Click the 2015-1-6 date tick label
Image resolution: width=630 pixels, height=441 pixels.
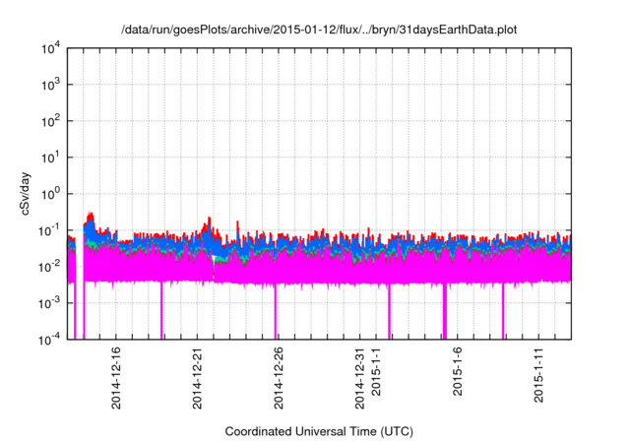click(x=457, y=372)
